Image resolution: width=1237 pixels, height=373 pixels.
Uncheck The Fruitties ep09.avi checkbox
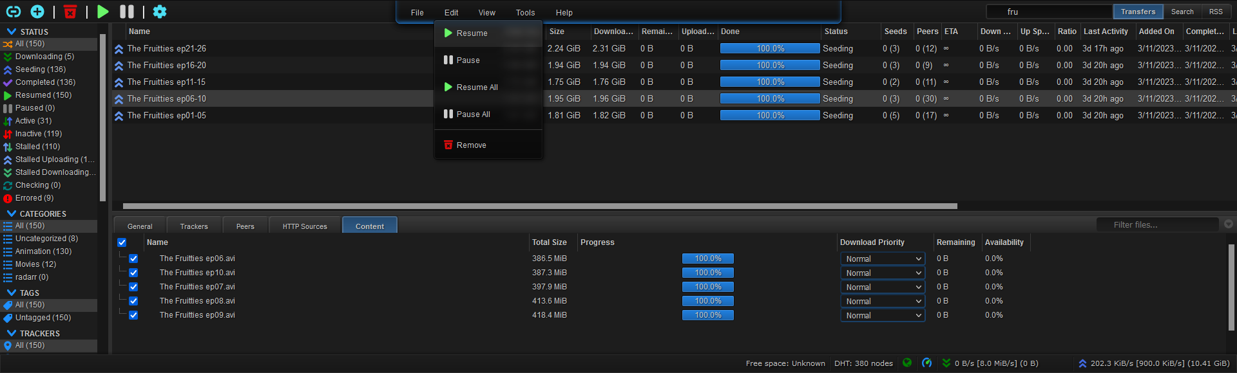click(133, 315)
